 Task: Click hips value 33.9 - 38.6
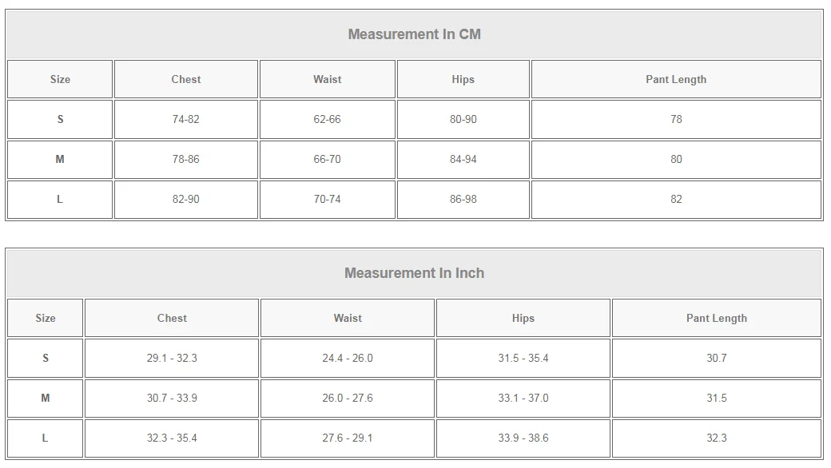point(523,438)
